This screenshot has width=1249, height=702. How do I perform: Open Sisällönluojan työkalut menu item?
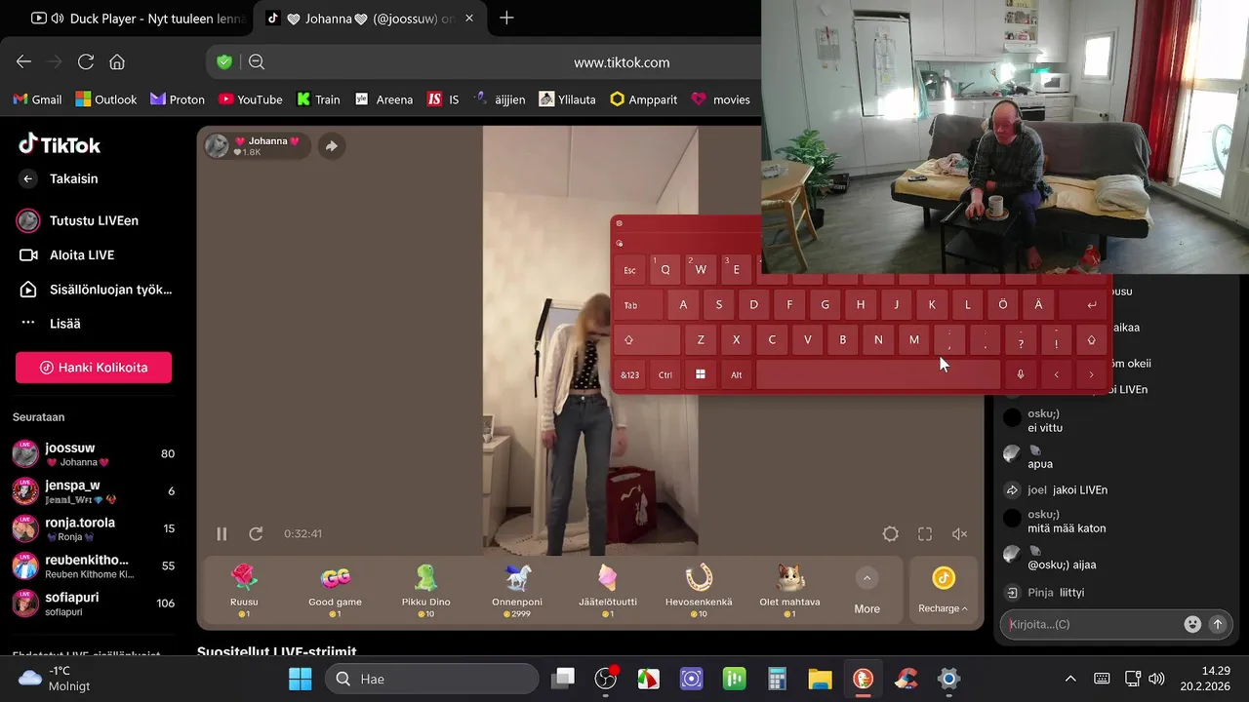pos(95,290)
